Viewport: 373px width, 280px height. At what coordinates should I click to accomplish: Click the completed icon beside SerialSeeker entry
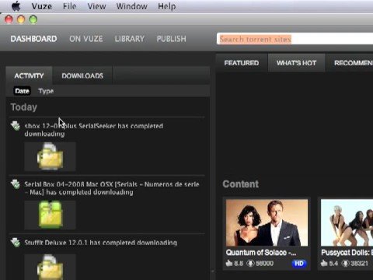pos(16,126)
